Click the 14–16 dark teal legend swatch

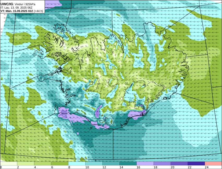(128, 164)
